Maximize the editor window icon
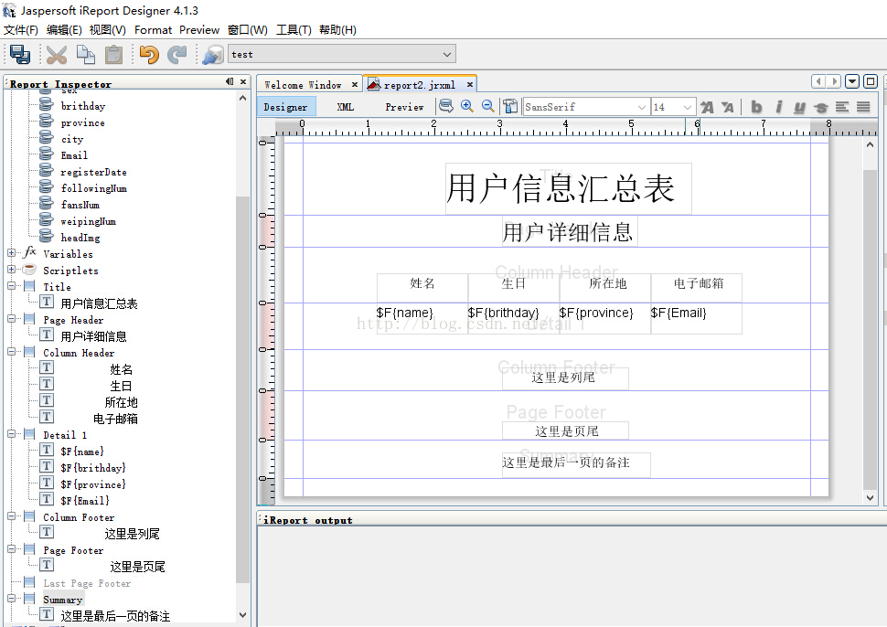 (x=871, y=81)
